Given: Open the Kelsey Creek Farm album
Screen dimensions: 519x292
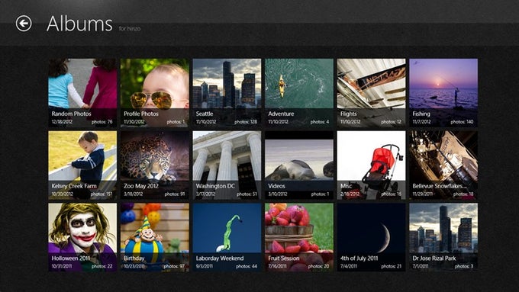Looking at the screenshot, I should click(x=82, y=165).
